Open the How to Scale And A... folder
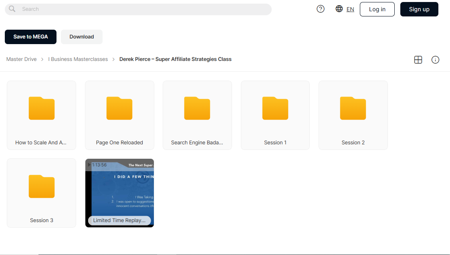The width and height of the screenshot is (450, 255). tap(42, 115)
